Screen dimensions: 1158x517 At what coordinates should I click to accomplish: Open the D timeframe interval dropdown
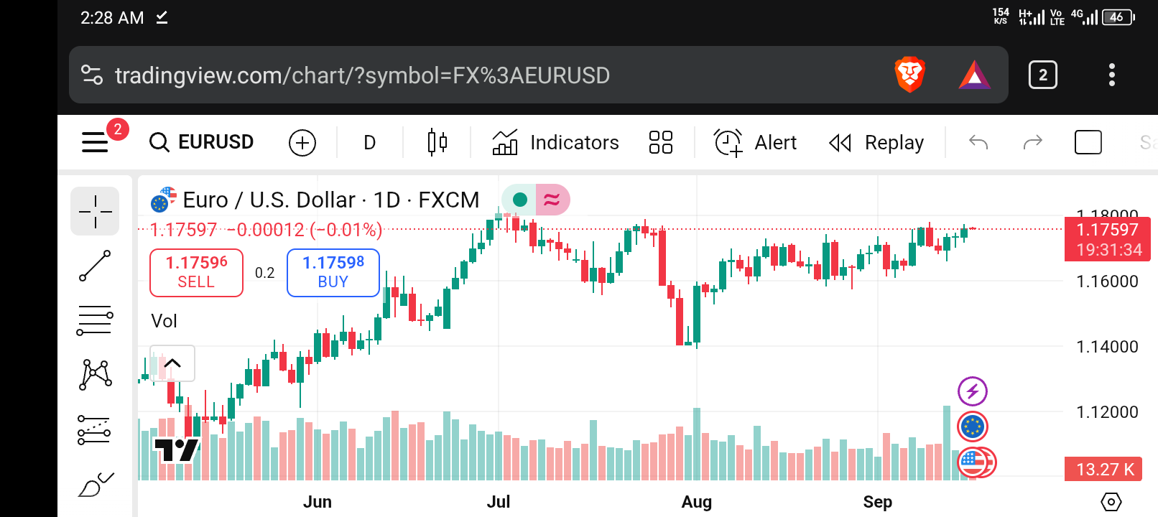point(369,142)
